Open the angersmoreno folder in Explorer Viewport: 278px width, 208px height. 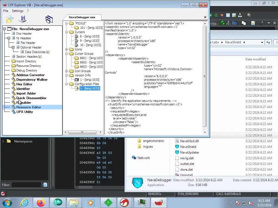153,141
